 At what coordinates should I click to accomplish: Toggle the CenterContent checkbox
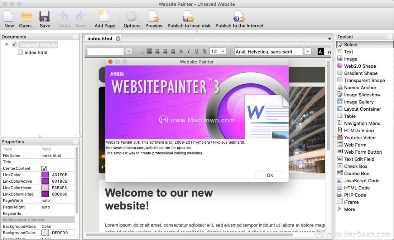44,168
